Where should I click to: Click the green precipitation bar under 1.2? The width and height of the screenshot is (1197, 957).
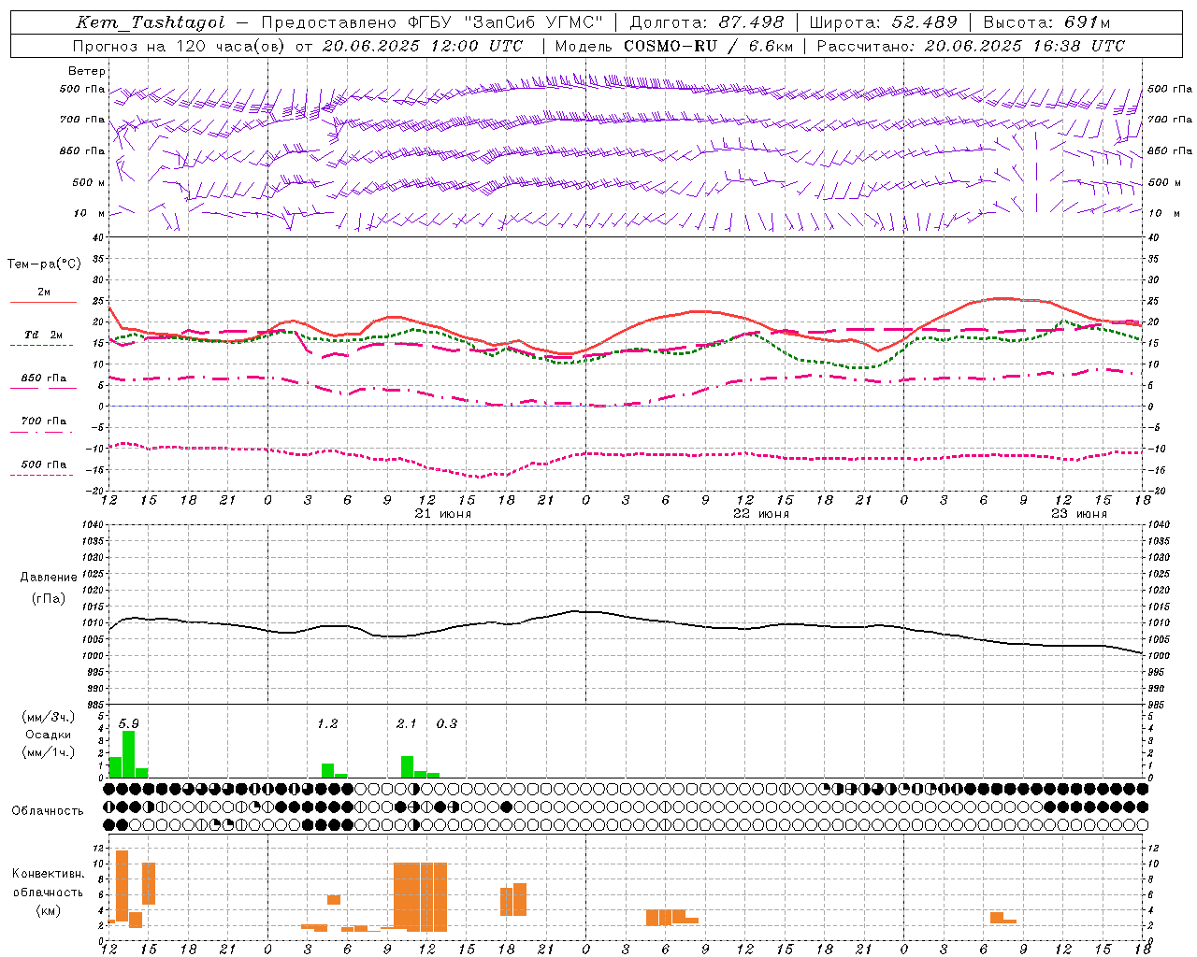[x=327, y=771]
